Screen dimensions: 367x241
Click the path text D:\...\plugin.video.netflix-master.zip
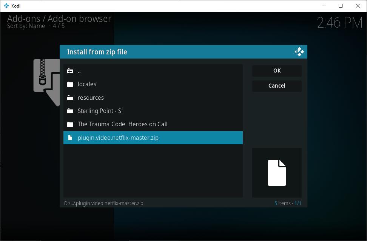point(104,203)
